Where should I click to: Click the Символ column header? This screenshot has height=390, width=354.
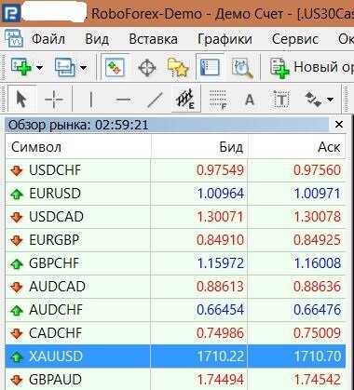78,147
